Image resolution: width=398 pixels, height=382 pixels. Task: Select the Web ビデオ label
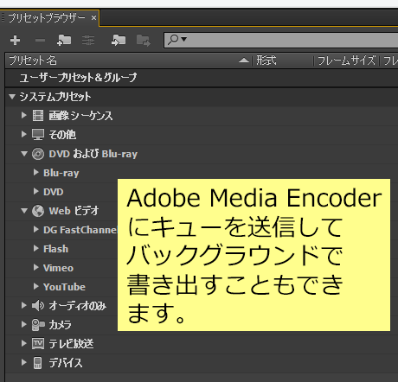tap(74, 211)
